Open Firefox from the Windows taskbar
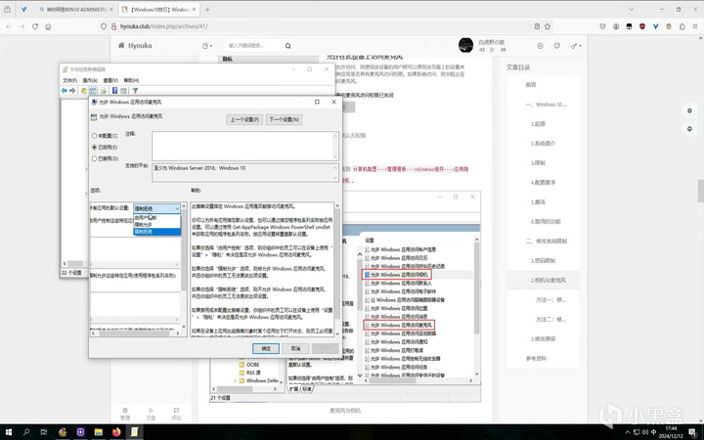 [x=116, y=430]
